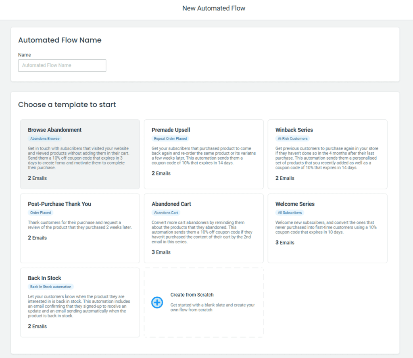Click the Abandons Cart tag
This screenshot has height=358, width=413.
click(166, 213)
